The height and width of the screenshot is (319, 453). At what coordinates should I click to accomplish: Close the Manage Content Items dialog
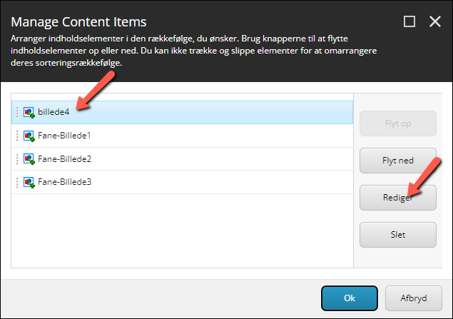pos(434,21)
